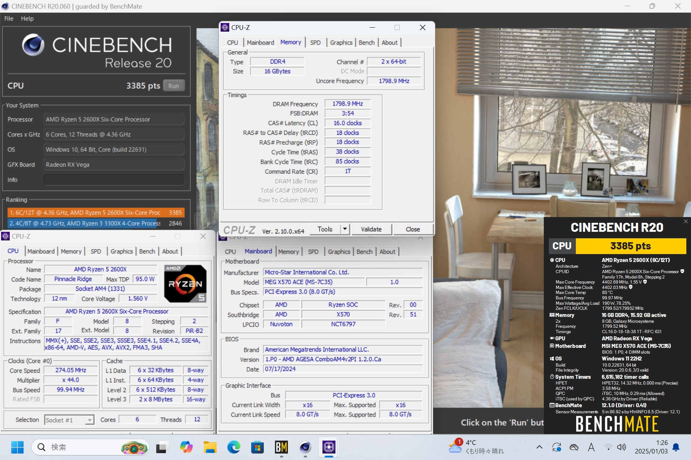691x460 pixels.
Task: Click verified shield next to CPUID
Action: (682, 271)
